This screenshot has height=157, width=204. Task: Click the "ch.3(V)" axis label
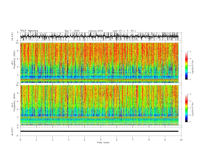pos(12,132)
